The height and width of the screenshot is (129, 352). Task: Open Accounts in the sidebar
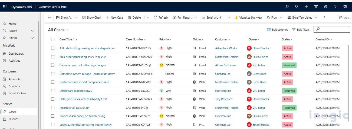click(14, 79)
